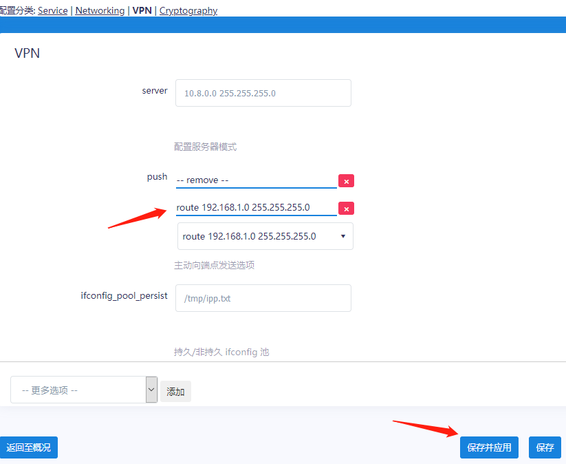Click the route 192.168.1.0 push text field
Image resolution: width=566 pixels, height=464 pixels.
coord(256,208)
